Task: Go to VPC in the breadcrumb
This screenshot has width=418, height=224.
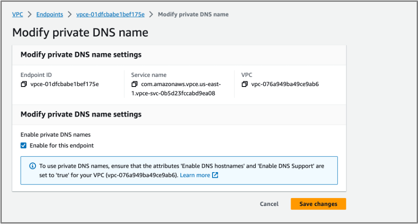Action: [18, 14]
